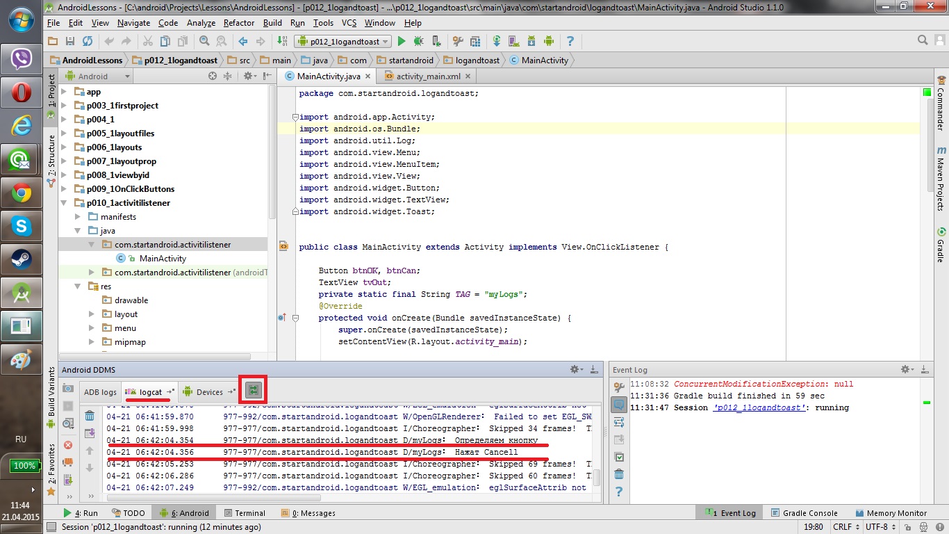Image resolution: width=949 pixels, height=534 pixels.
Task: Open the 4: Run tool window
Action: click(81, 513)
